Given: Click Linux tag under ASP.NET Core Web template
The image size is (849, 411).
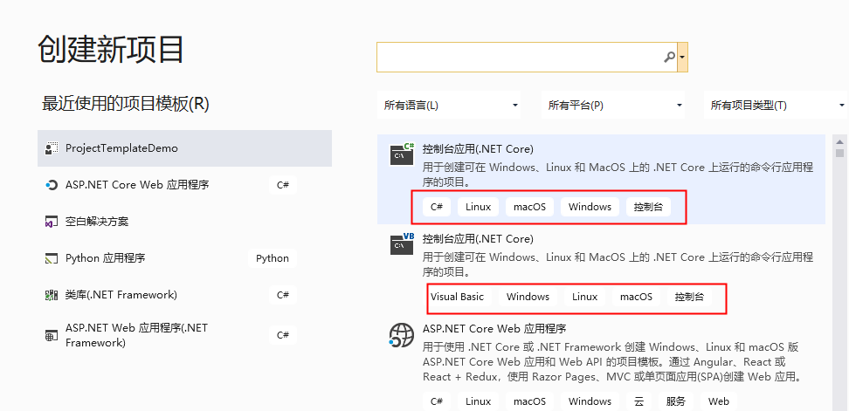Looking at the screenshot, I should click(x=478, y=401).
